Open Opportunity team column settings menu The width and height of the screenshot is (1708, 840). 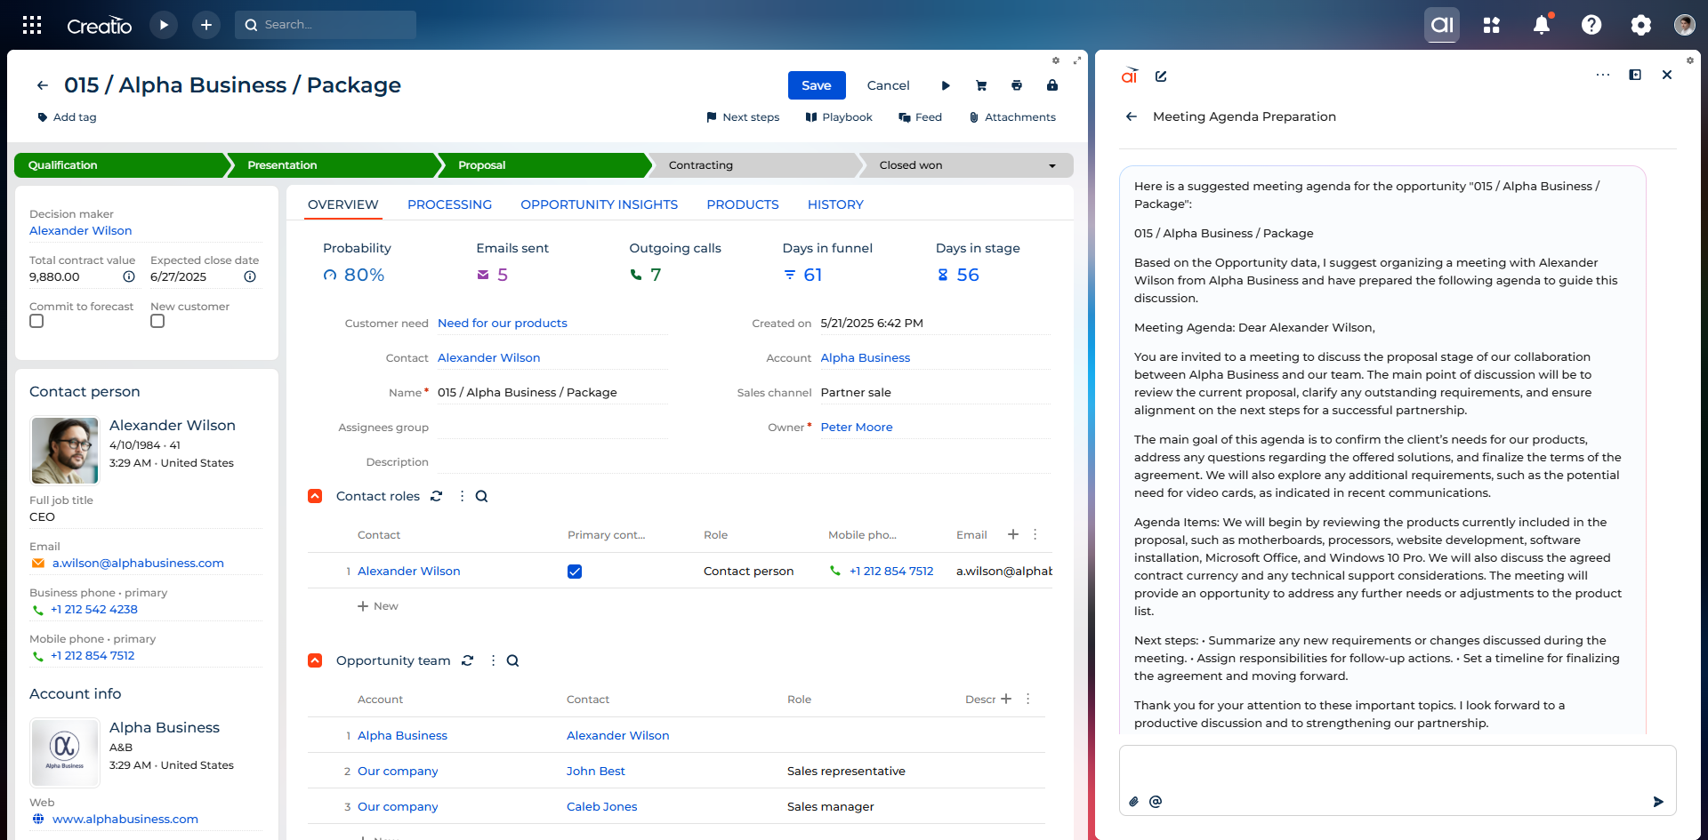tap(1027, 699)
